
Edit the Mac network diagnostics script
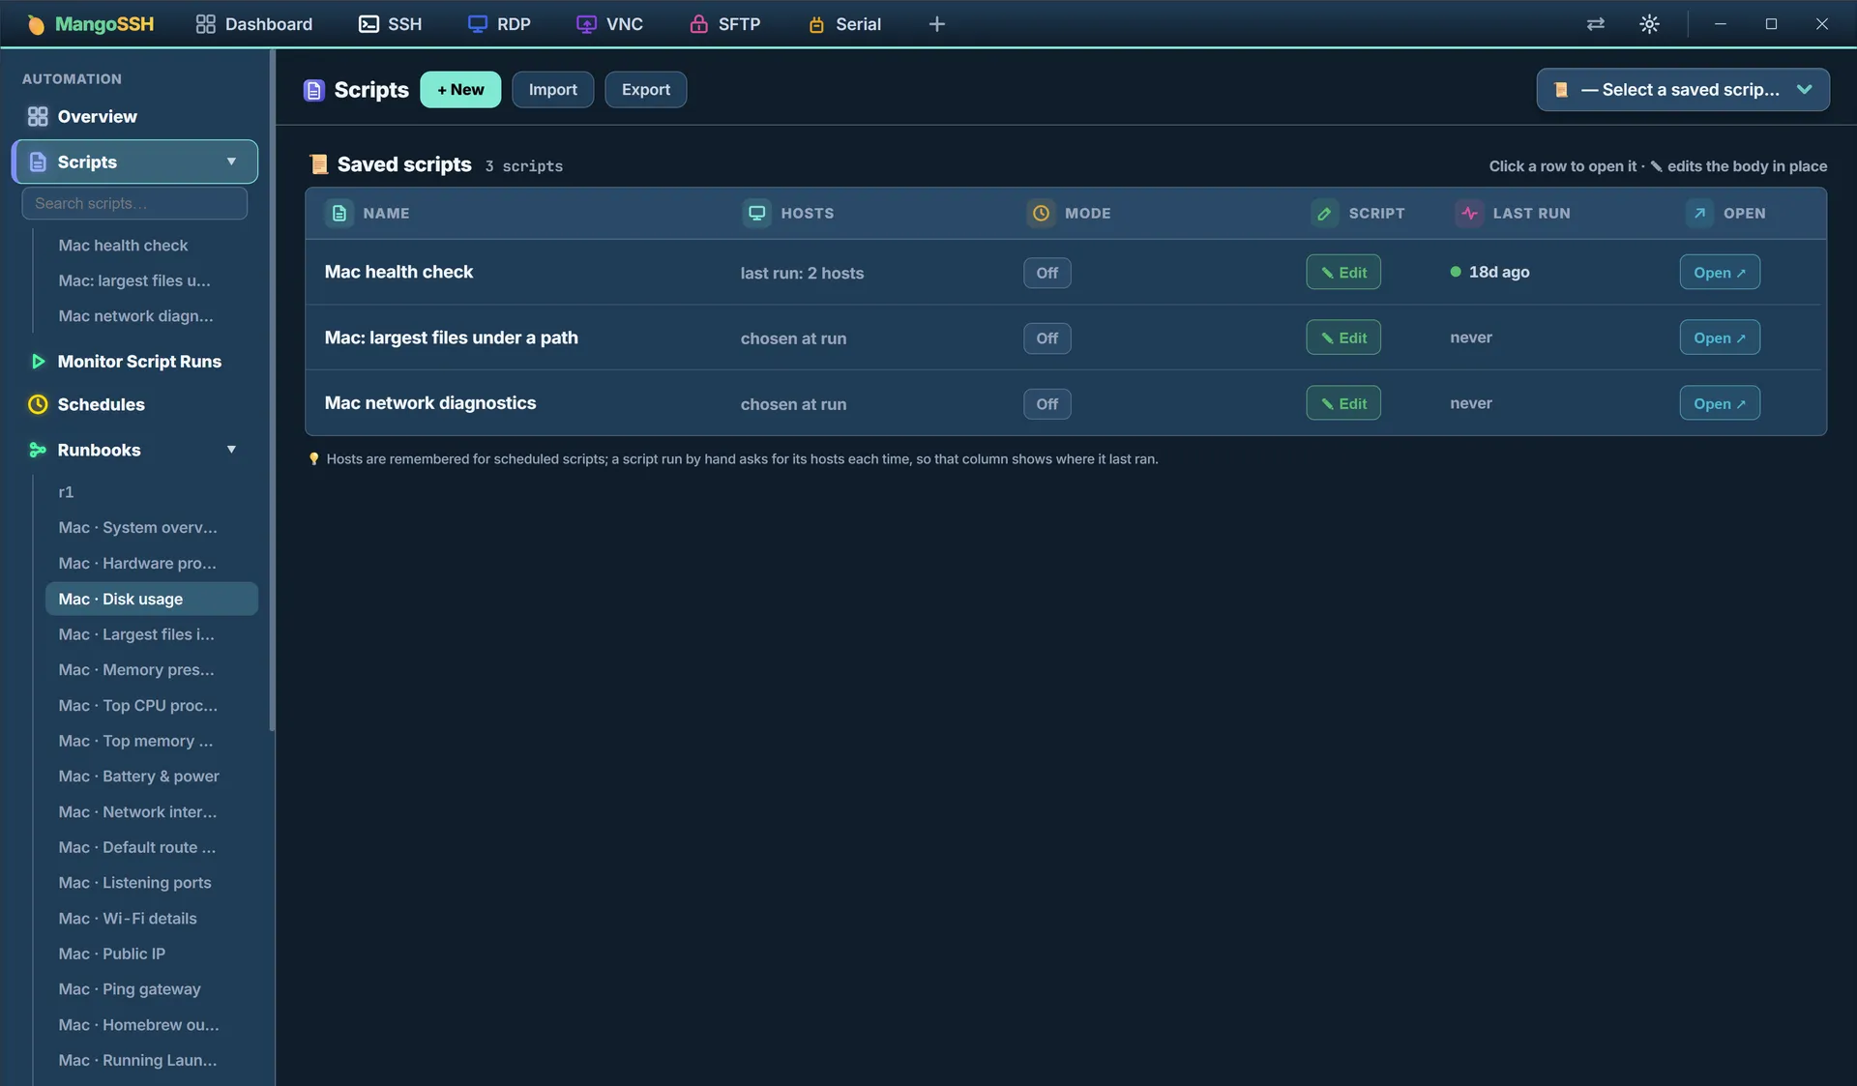coord(1343,404)
